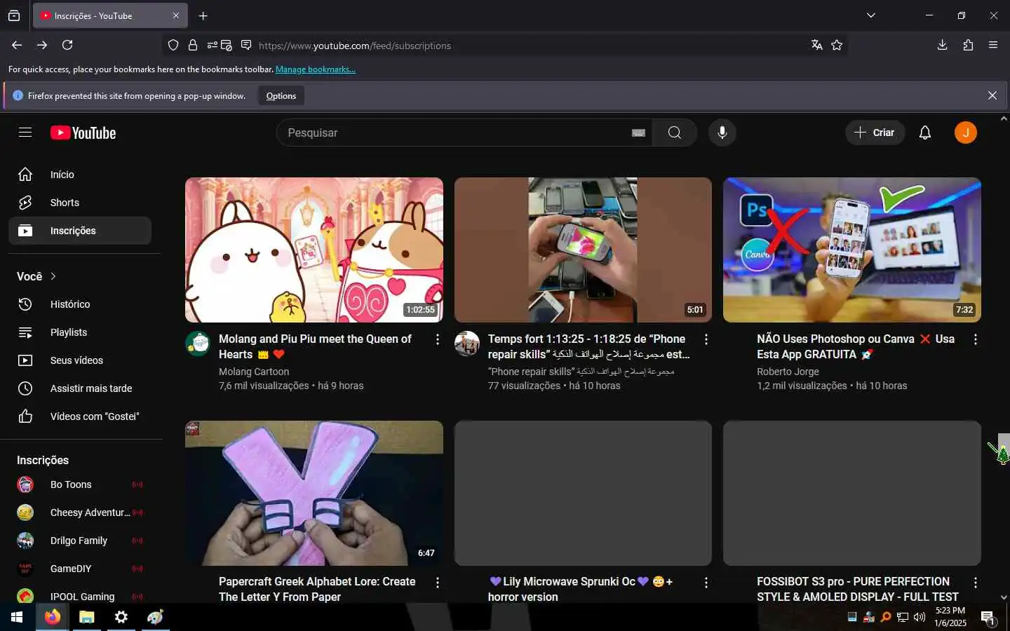This screenshot has width=1010, height=631.
Task: Open FOSSIBOT S3 pro video title
Action: 857,589
